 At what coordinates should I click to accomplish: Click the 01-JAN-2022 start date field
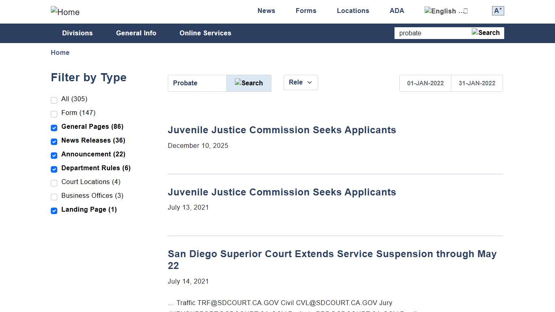click(x=425, y=83)
